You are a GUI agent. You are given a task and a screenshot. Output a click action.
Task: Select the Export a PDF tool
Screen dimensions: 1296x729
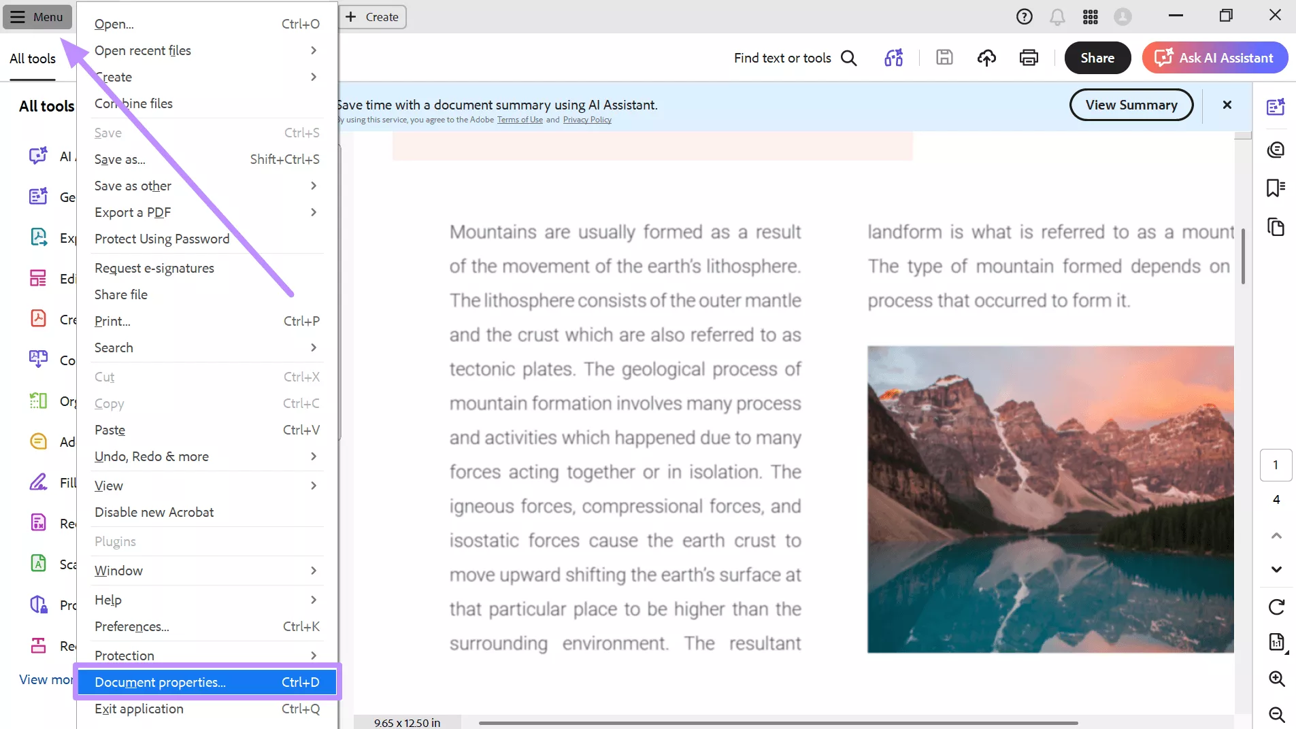click(37, 237)
